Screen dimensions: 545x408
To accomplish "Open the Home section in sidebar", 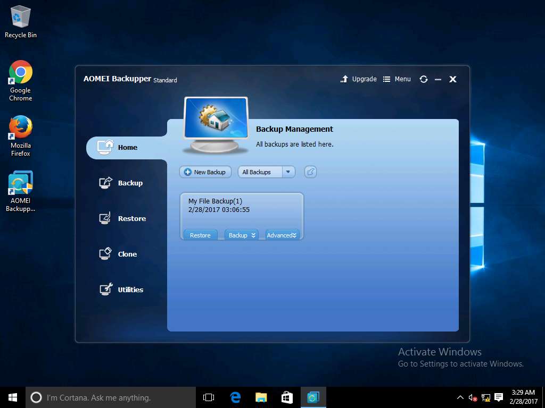I will [127, 148].
